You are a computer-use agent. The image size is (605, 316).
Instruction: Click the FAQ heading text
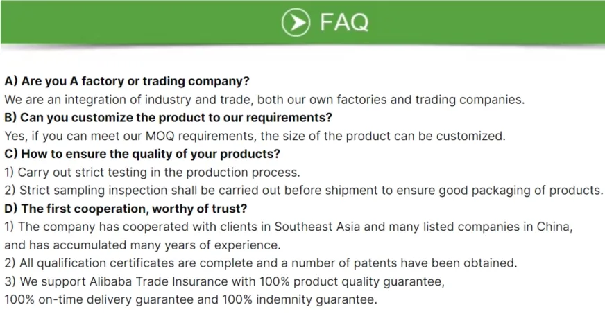344,22
